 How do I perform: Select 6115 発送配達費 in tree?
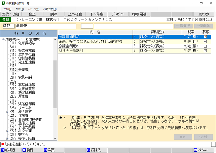coord(22,62)
